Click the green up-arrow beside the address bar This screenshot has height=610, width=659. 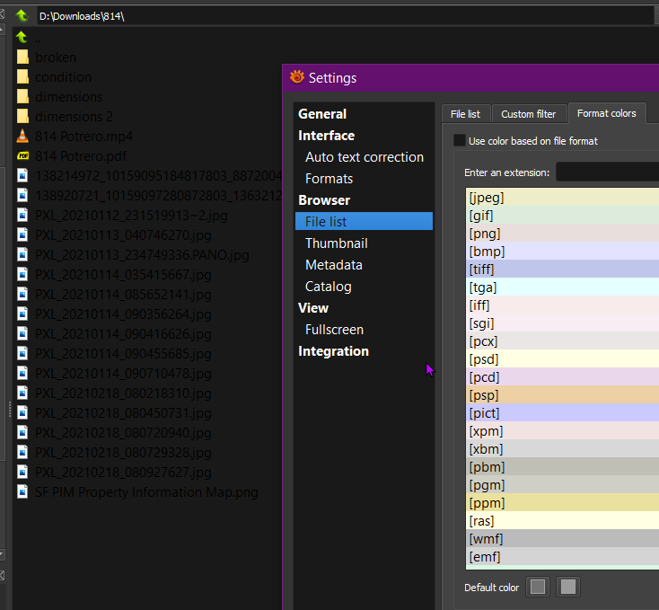click(x=22, y=16)
